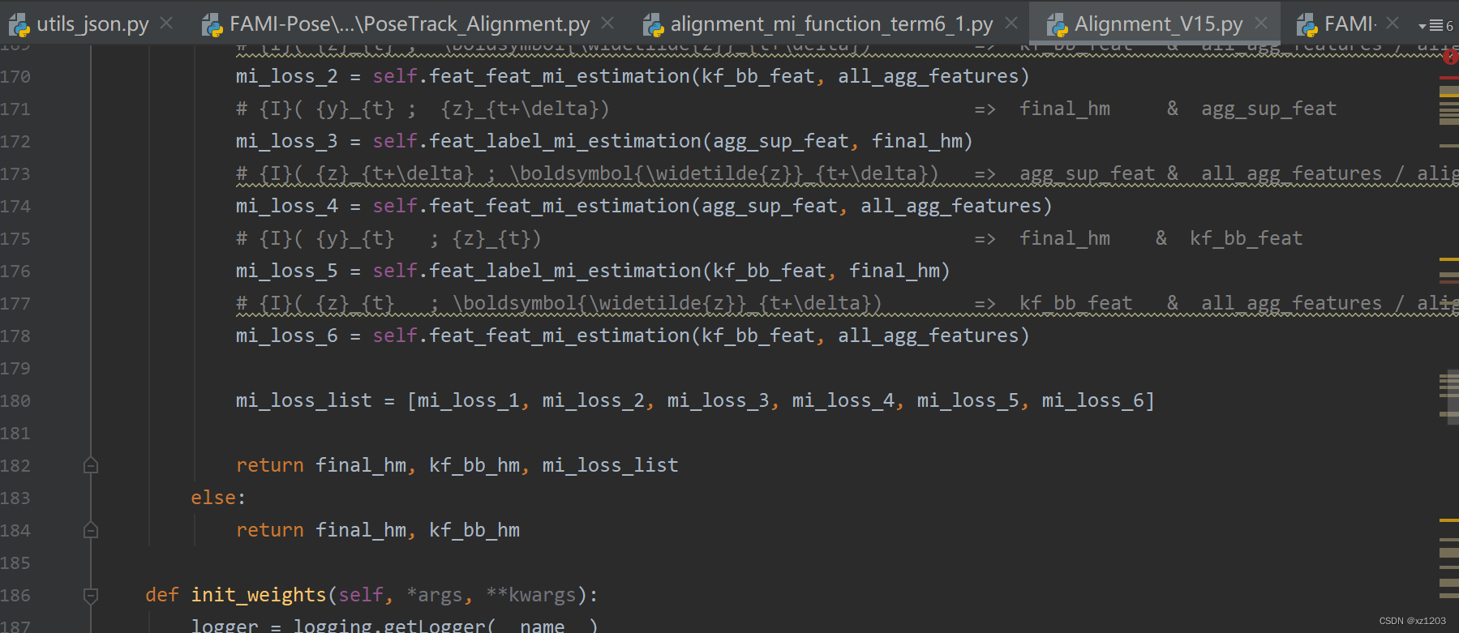Place cursor on mi_loss_3 variable
The image size is (1459, 633).
[287, 141]
